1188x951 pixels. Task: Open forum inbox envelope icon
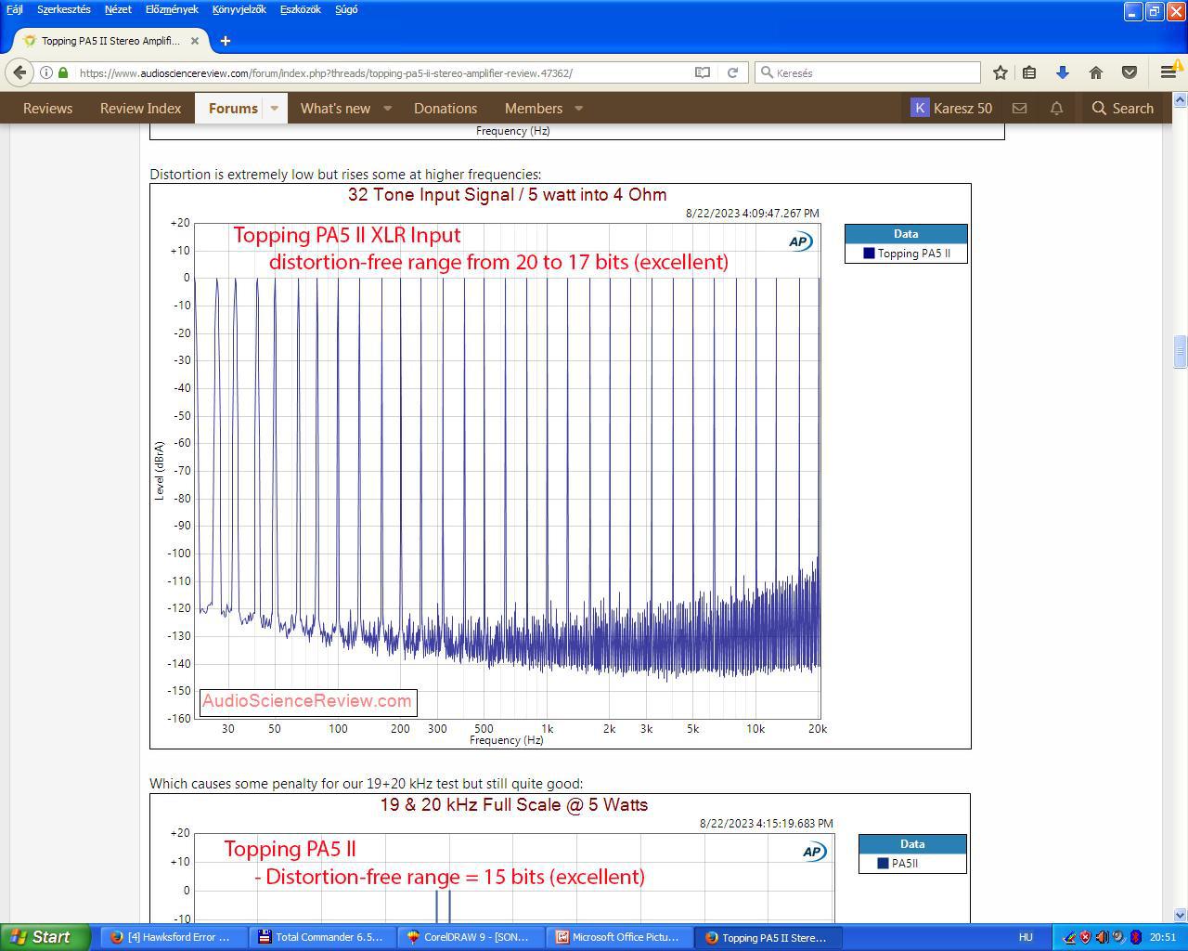(x=1019, y=109)
